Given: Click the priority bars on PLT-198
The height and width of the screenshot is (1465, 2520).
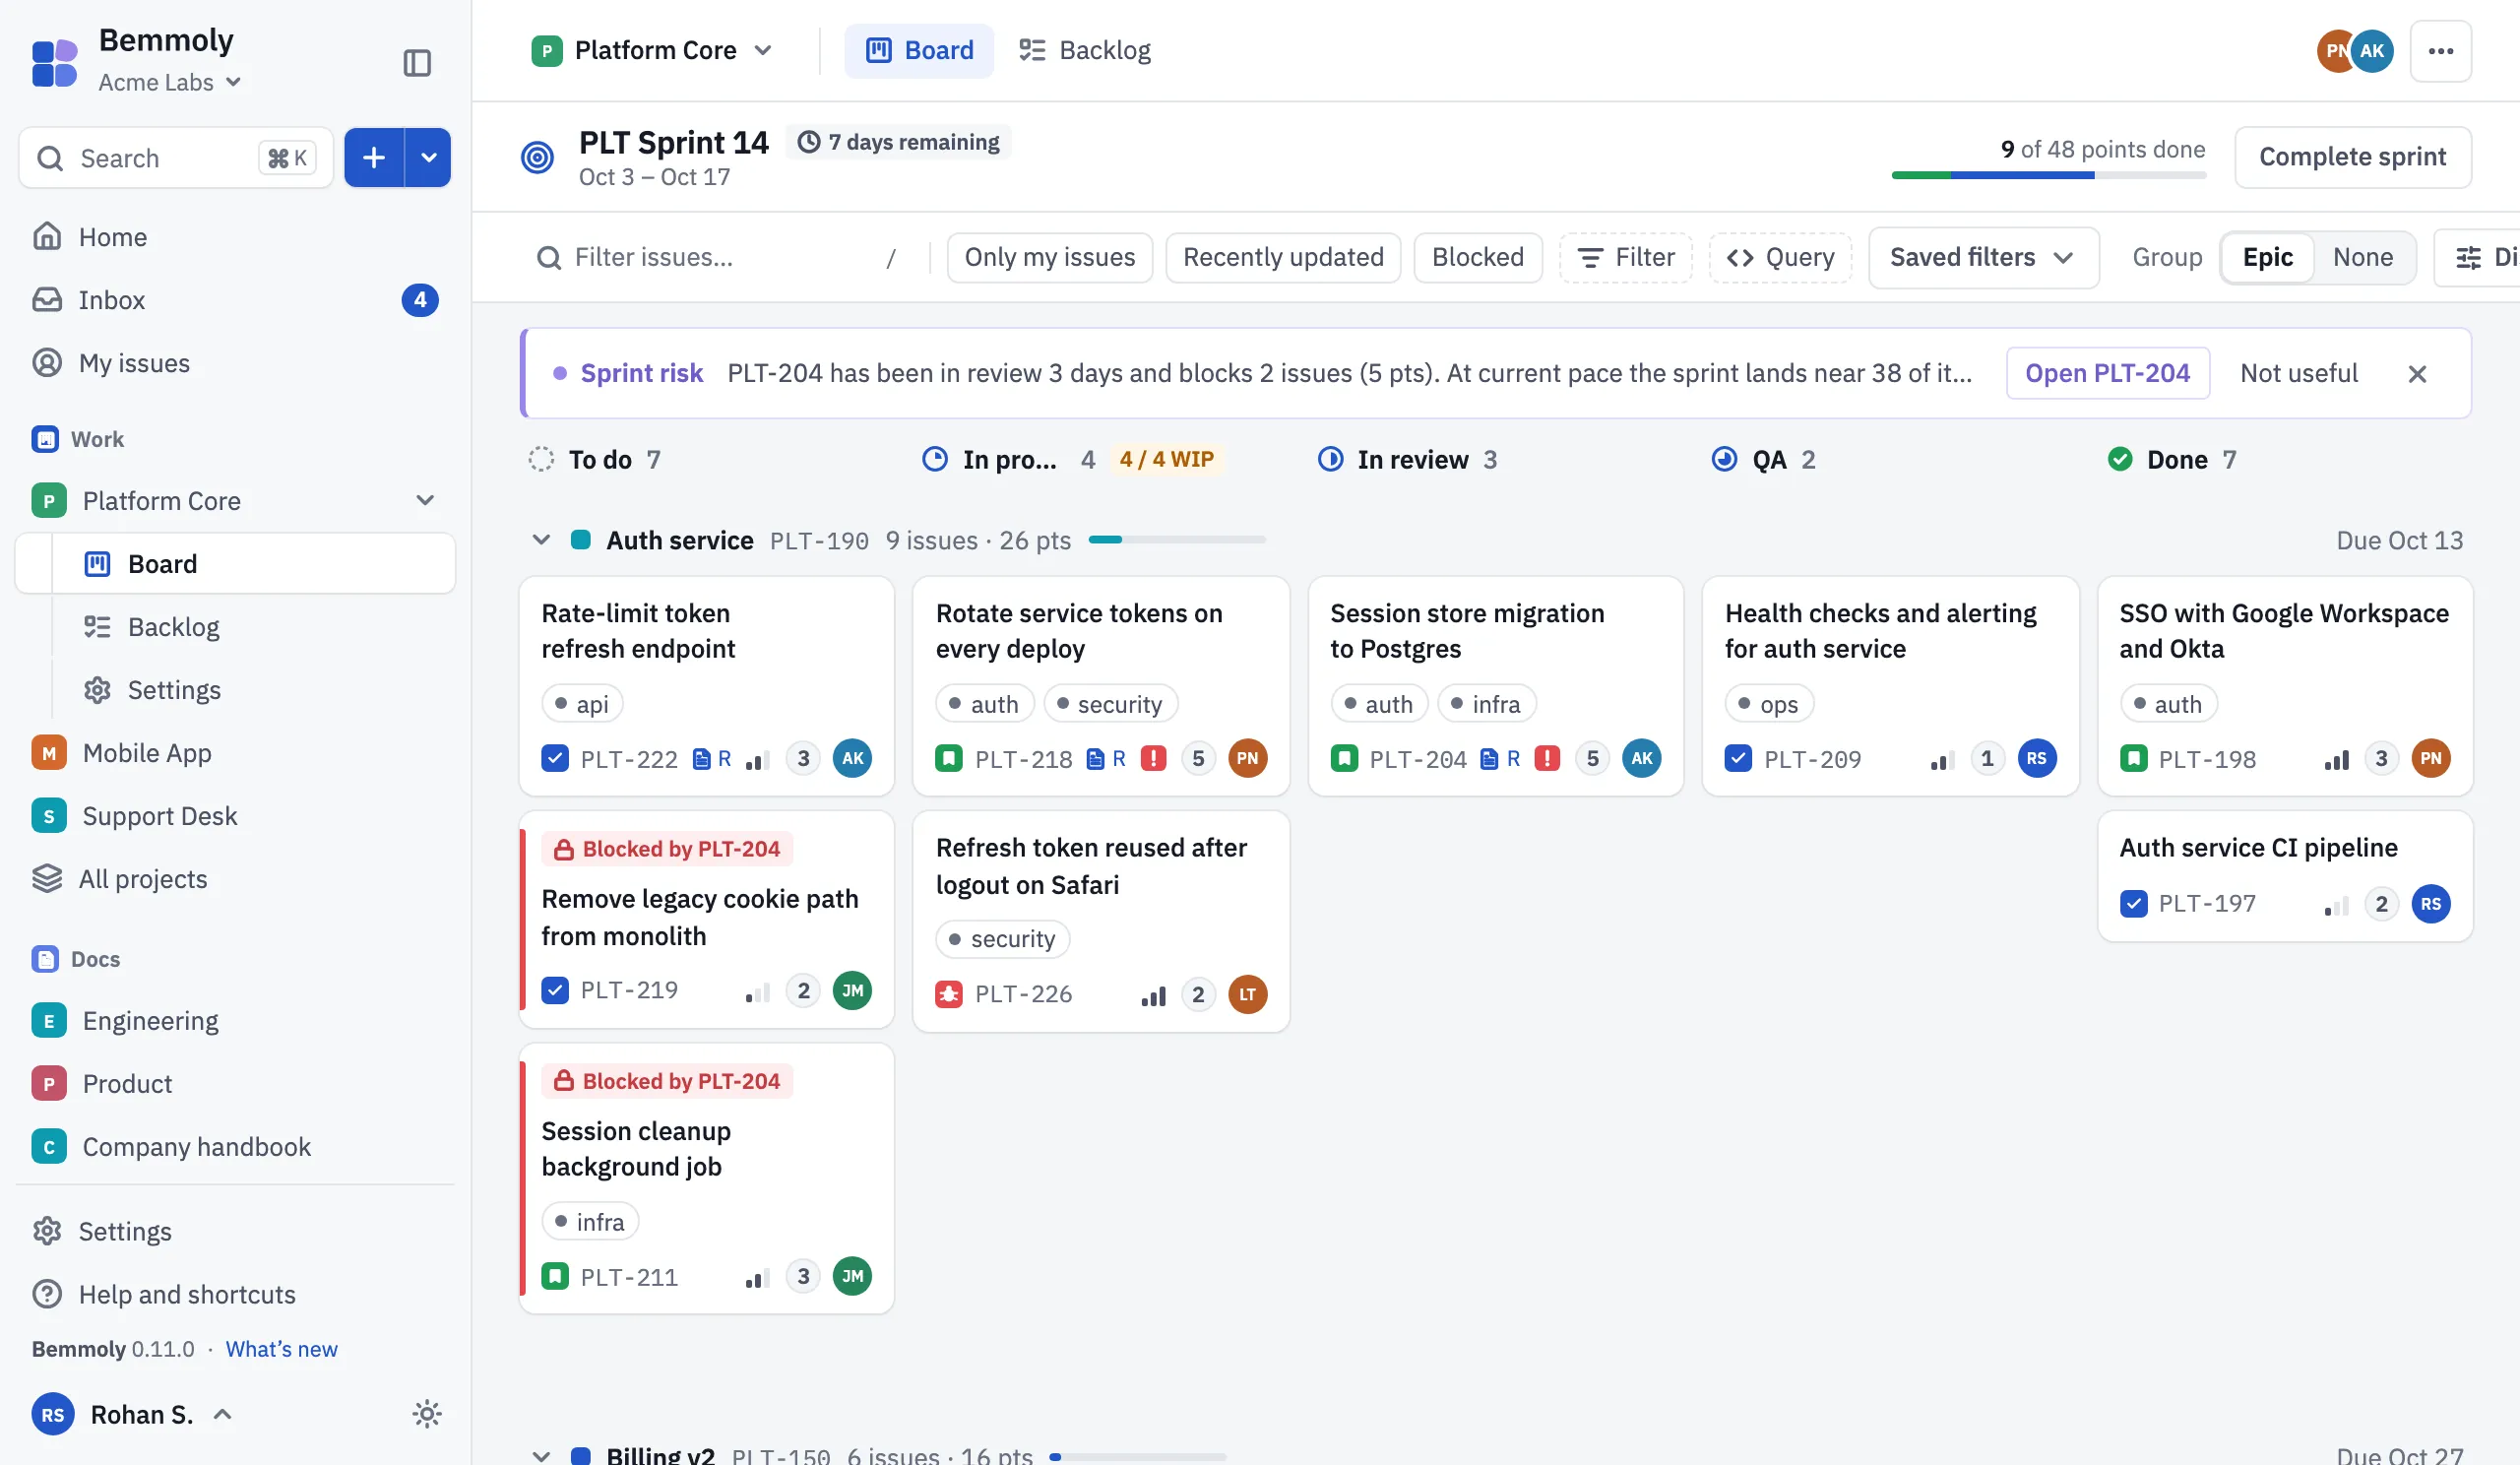Looking at the screenshot, I should pos(2337,760).
